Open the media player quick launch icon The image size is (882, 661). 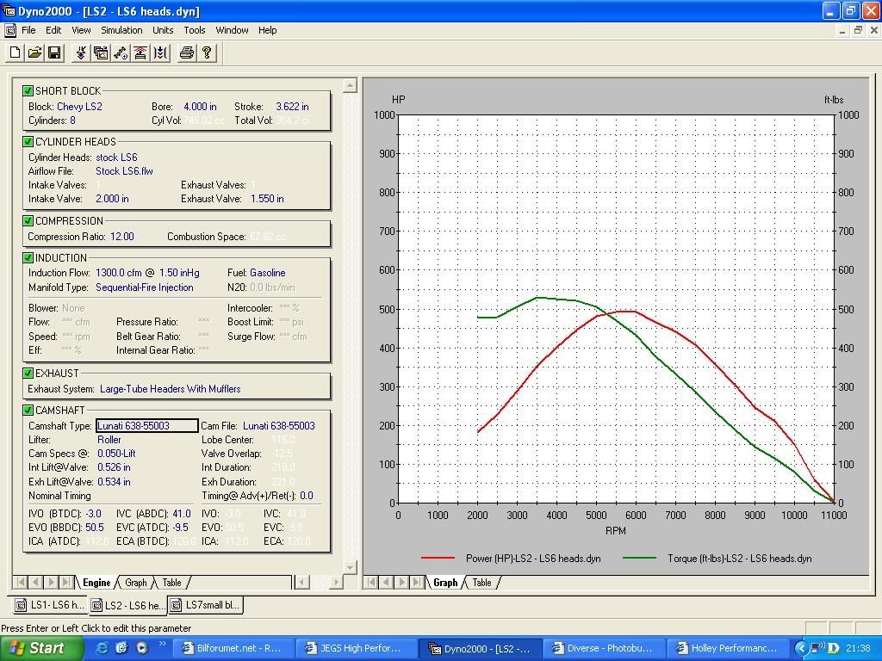[x=142, y=647]
